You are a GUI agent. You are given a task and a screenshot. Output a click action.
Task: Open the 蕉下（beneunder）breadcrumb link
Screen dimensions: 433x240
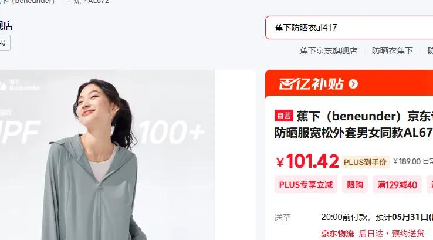(28, 1)
